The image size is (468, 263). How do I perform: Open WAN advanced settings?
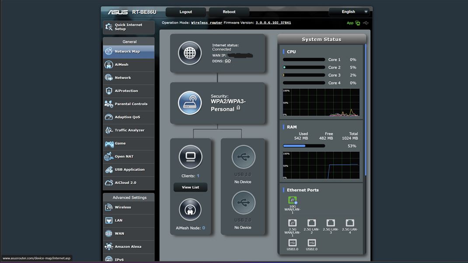[129, 233]
